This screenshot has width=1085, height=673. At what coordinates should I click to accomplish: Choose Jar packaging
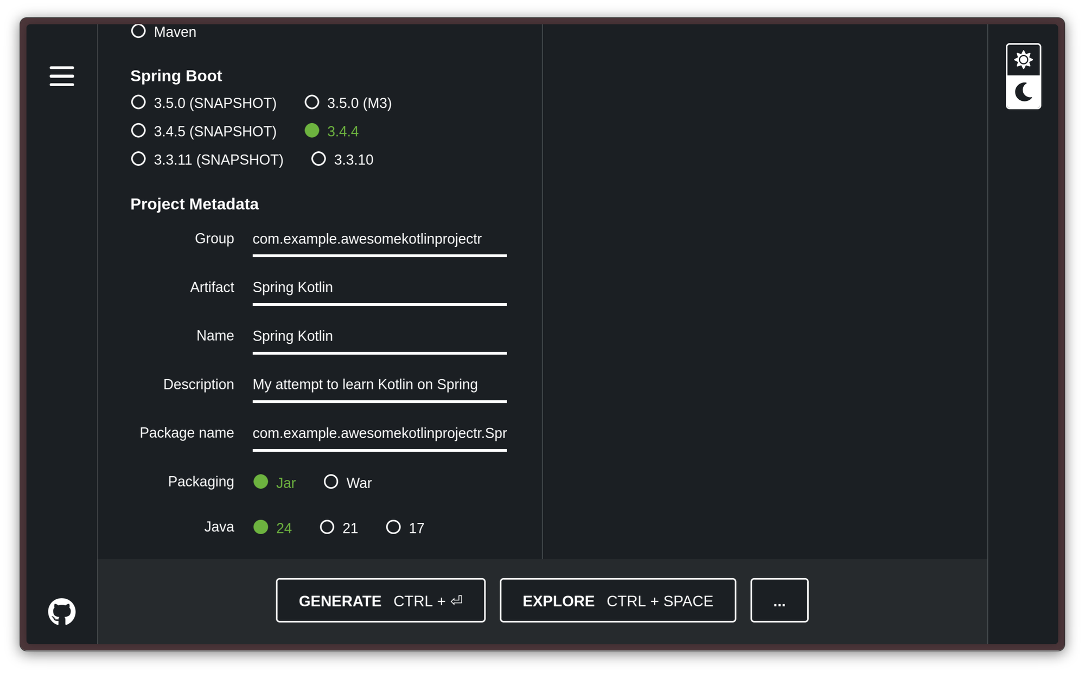pyautogui.click(x=275, y=482)
